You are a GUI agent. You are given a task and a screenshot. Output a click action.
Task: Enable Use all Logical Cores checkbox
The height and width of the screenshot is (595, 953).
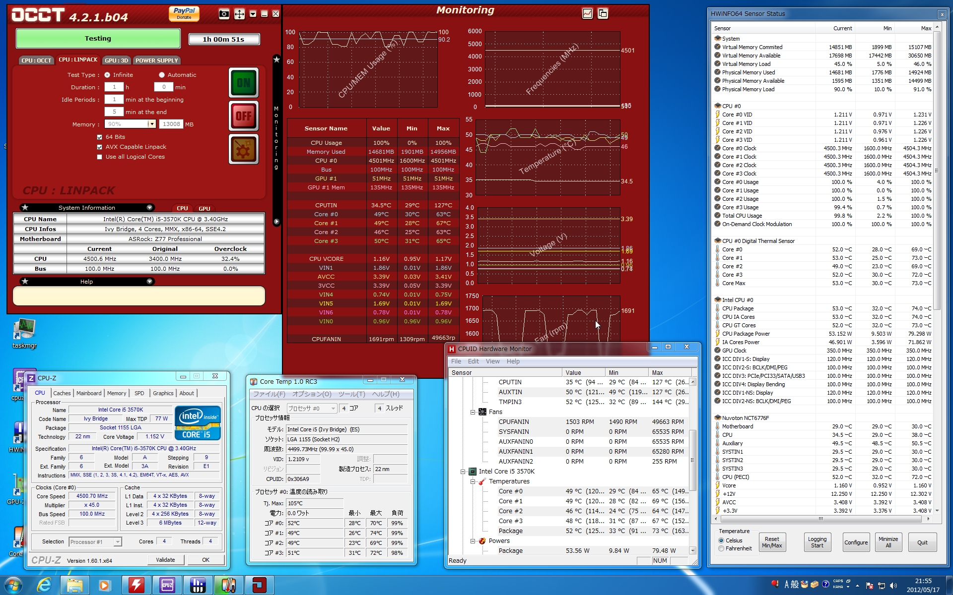[x=100, y=157]
